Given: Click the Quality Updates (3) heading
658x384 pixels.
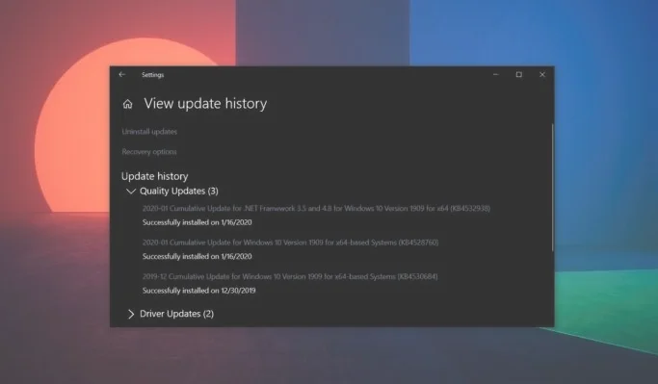Looking at the screenshot, I should [x=179, y=192].
